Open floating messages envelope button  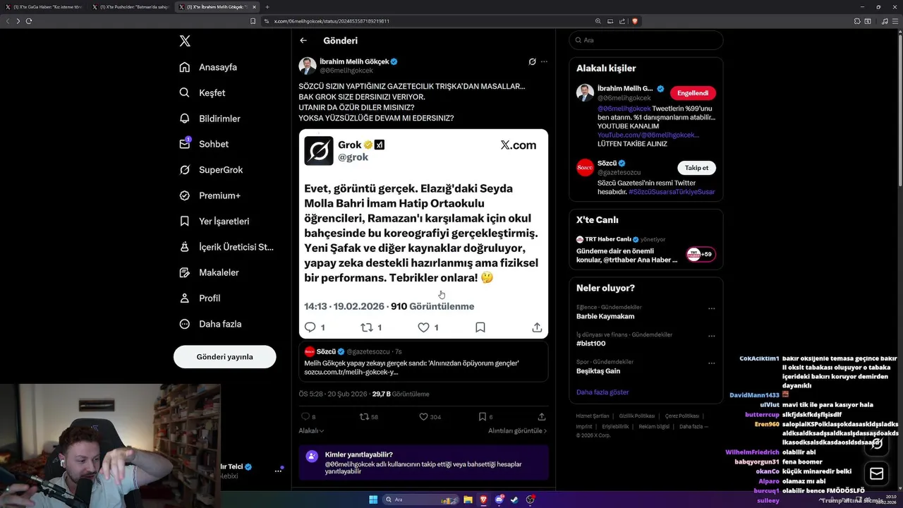point(876,474)
